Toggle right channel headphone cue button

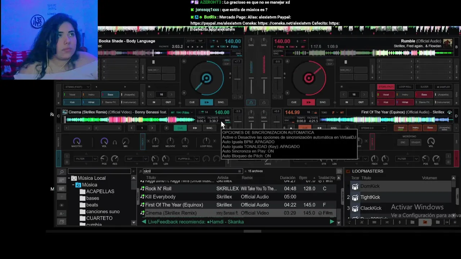[x=264, y=103]
